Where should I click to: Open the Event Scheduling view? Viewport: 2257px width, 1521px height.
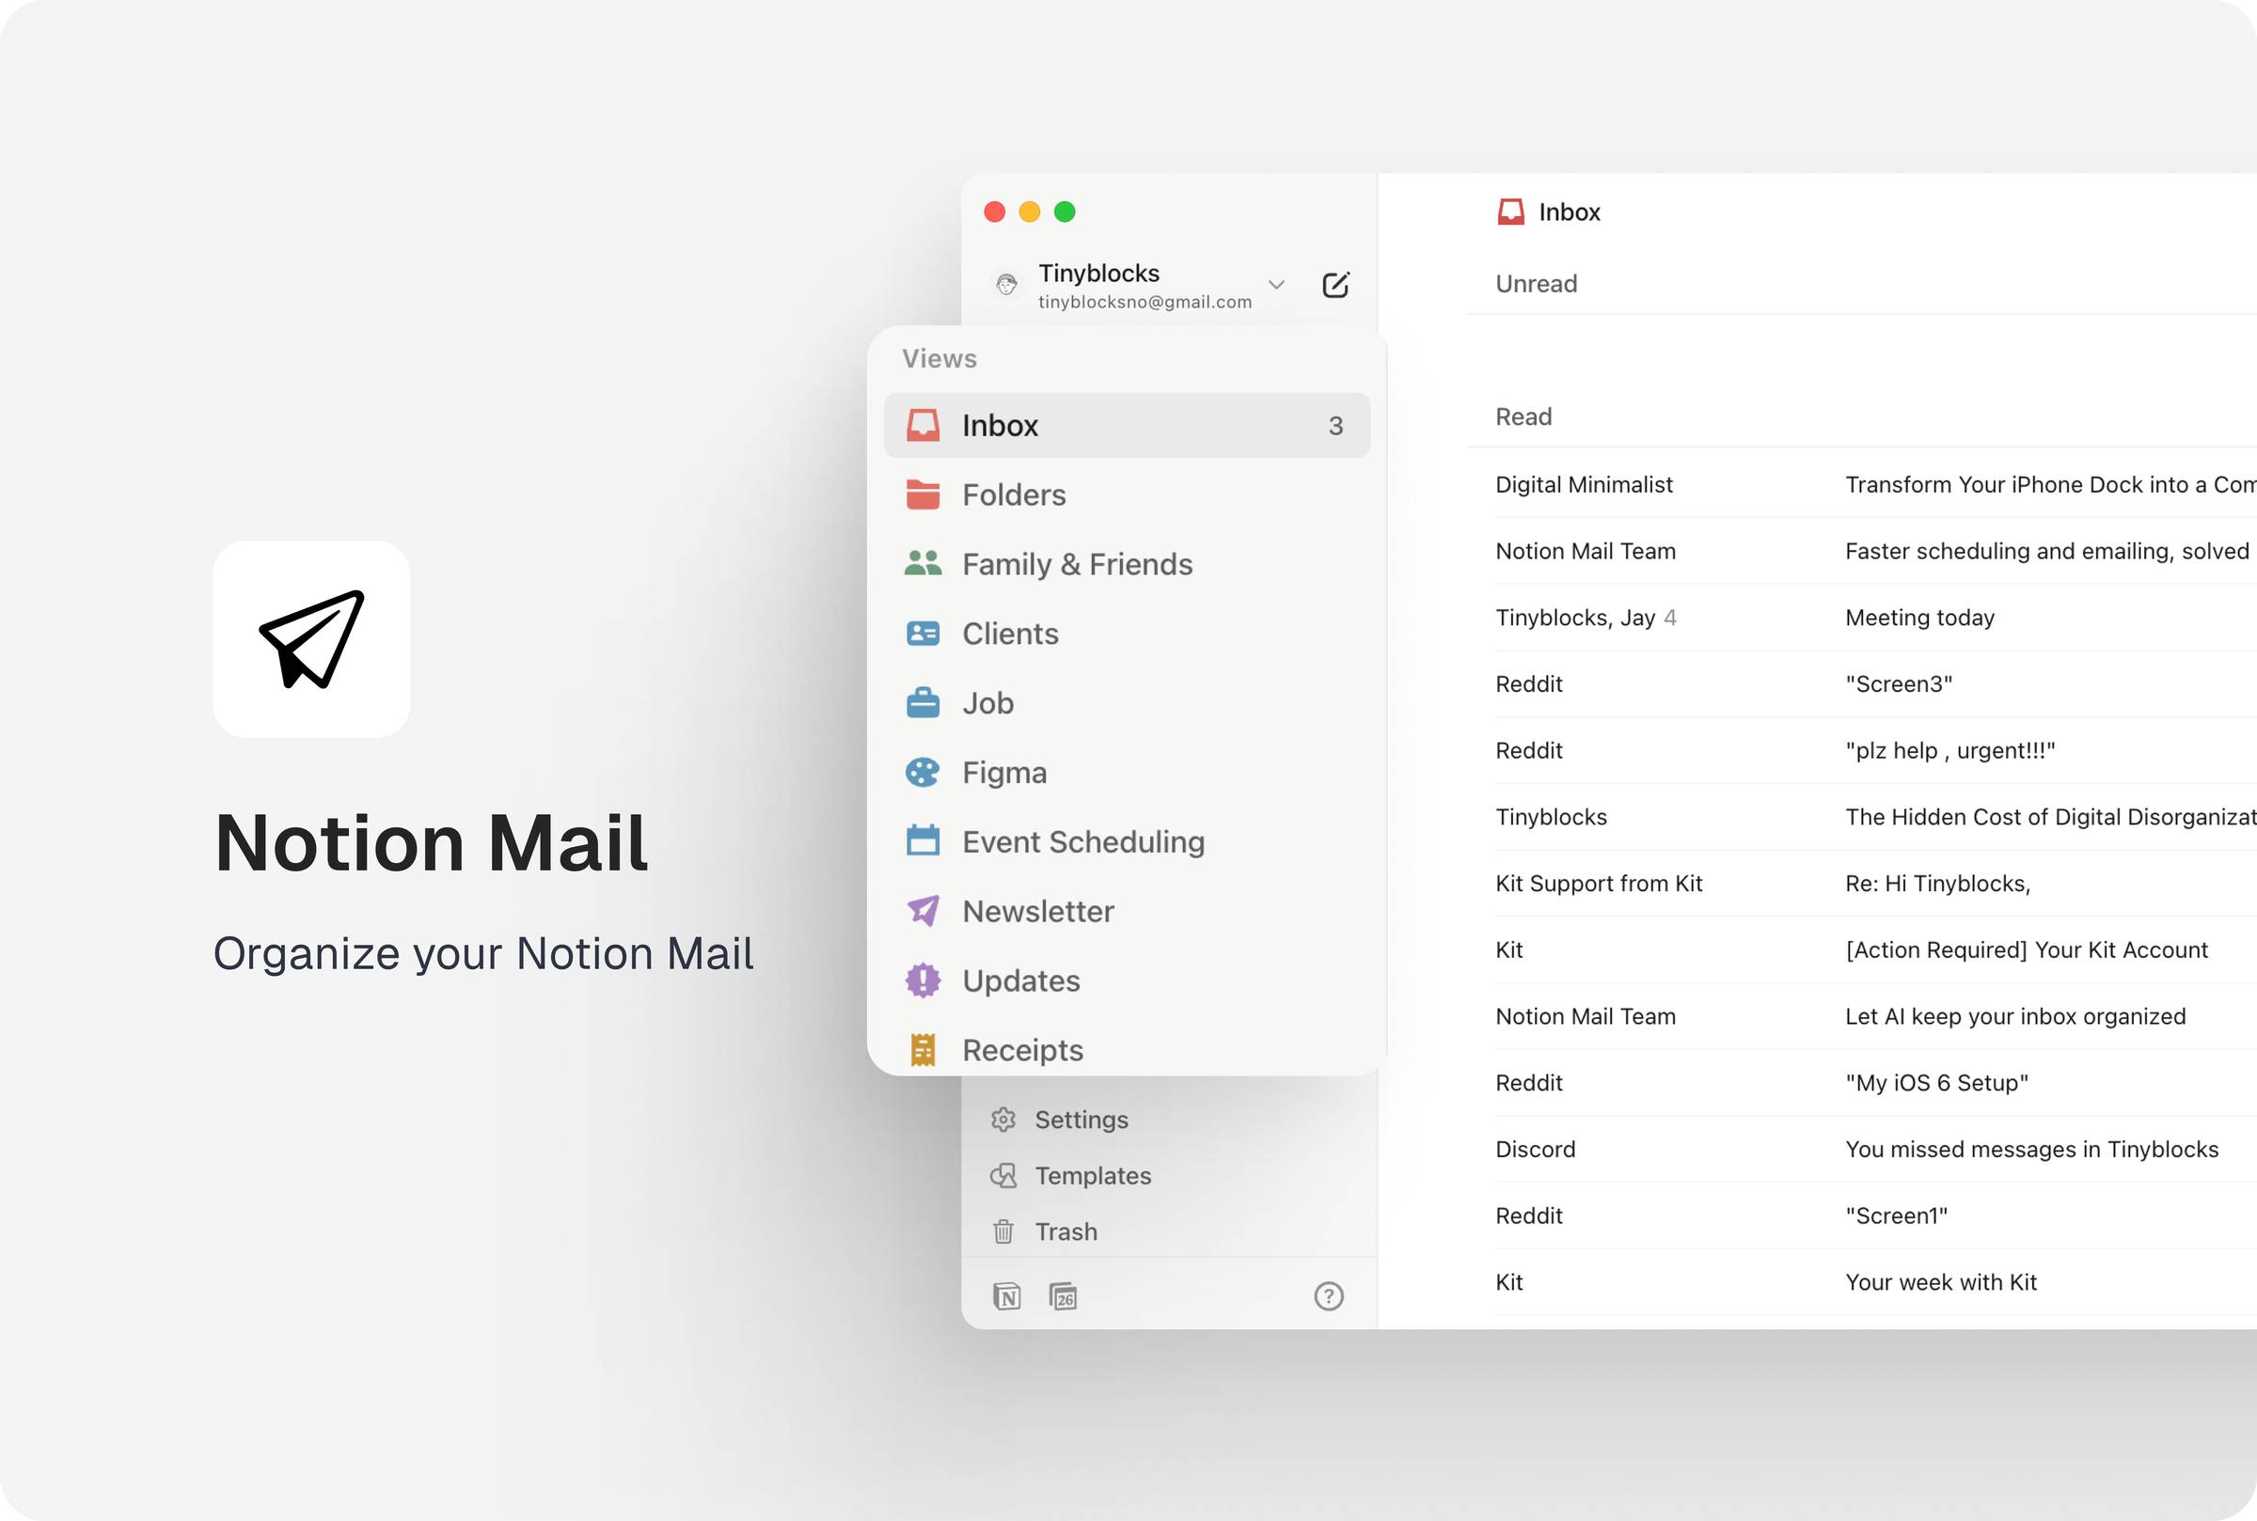click(x=1127, y=841)
